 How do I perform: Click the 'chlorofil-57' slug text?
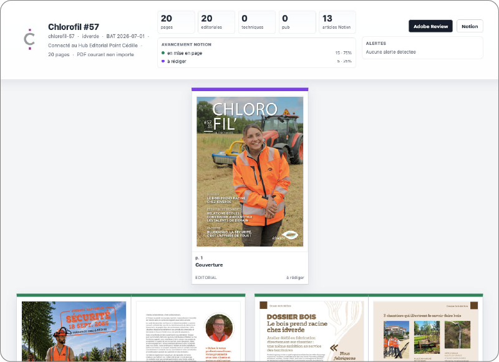61,36
